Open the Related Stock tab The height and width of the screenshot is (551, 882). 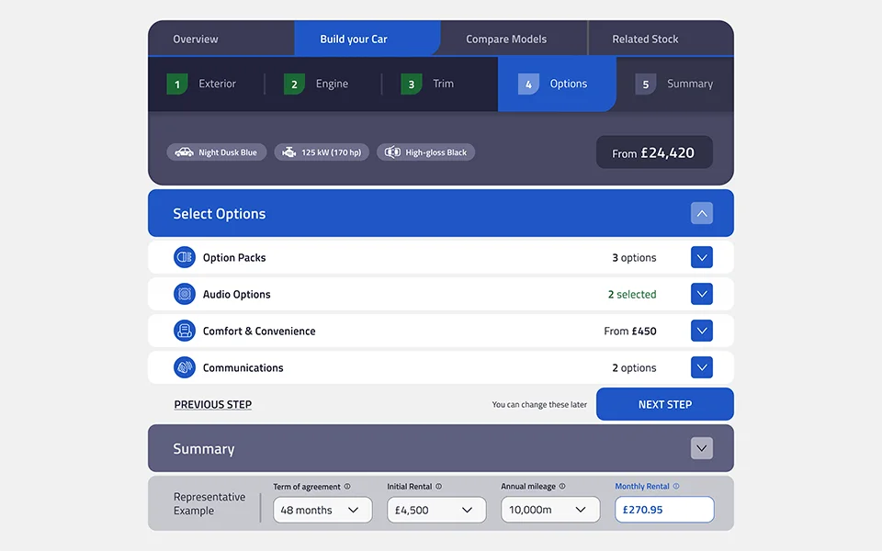click(645, 39)
